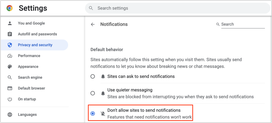The height and width of the screenshot is (123, 272).
Task: Click the Search settings field at top
Action: [177, 8]
